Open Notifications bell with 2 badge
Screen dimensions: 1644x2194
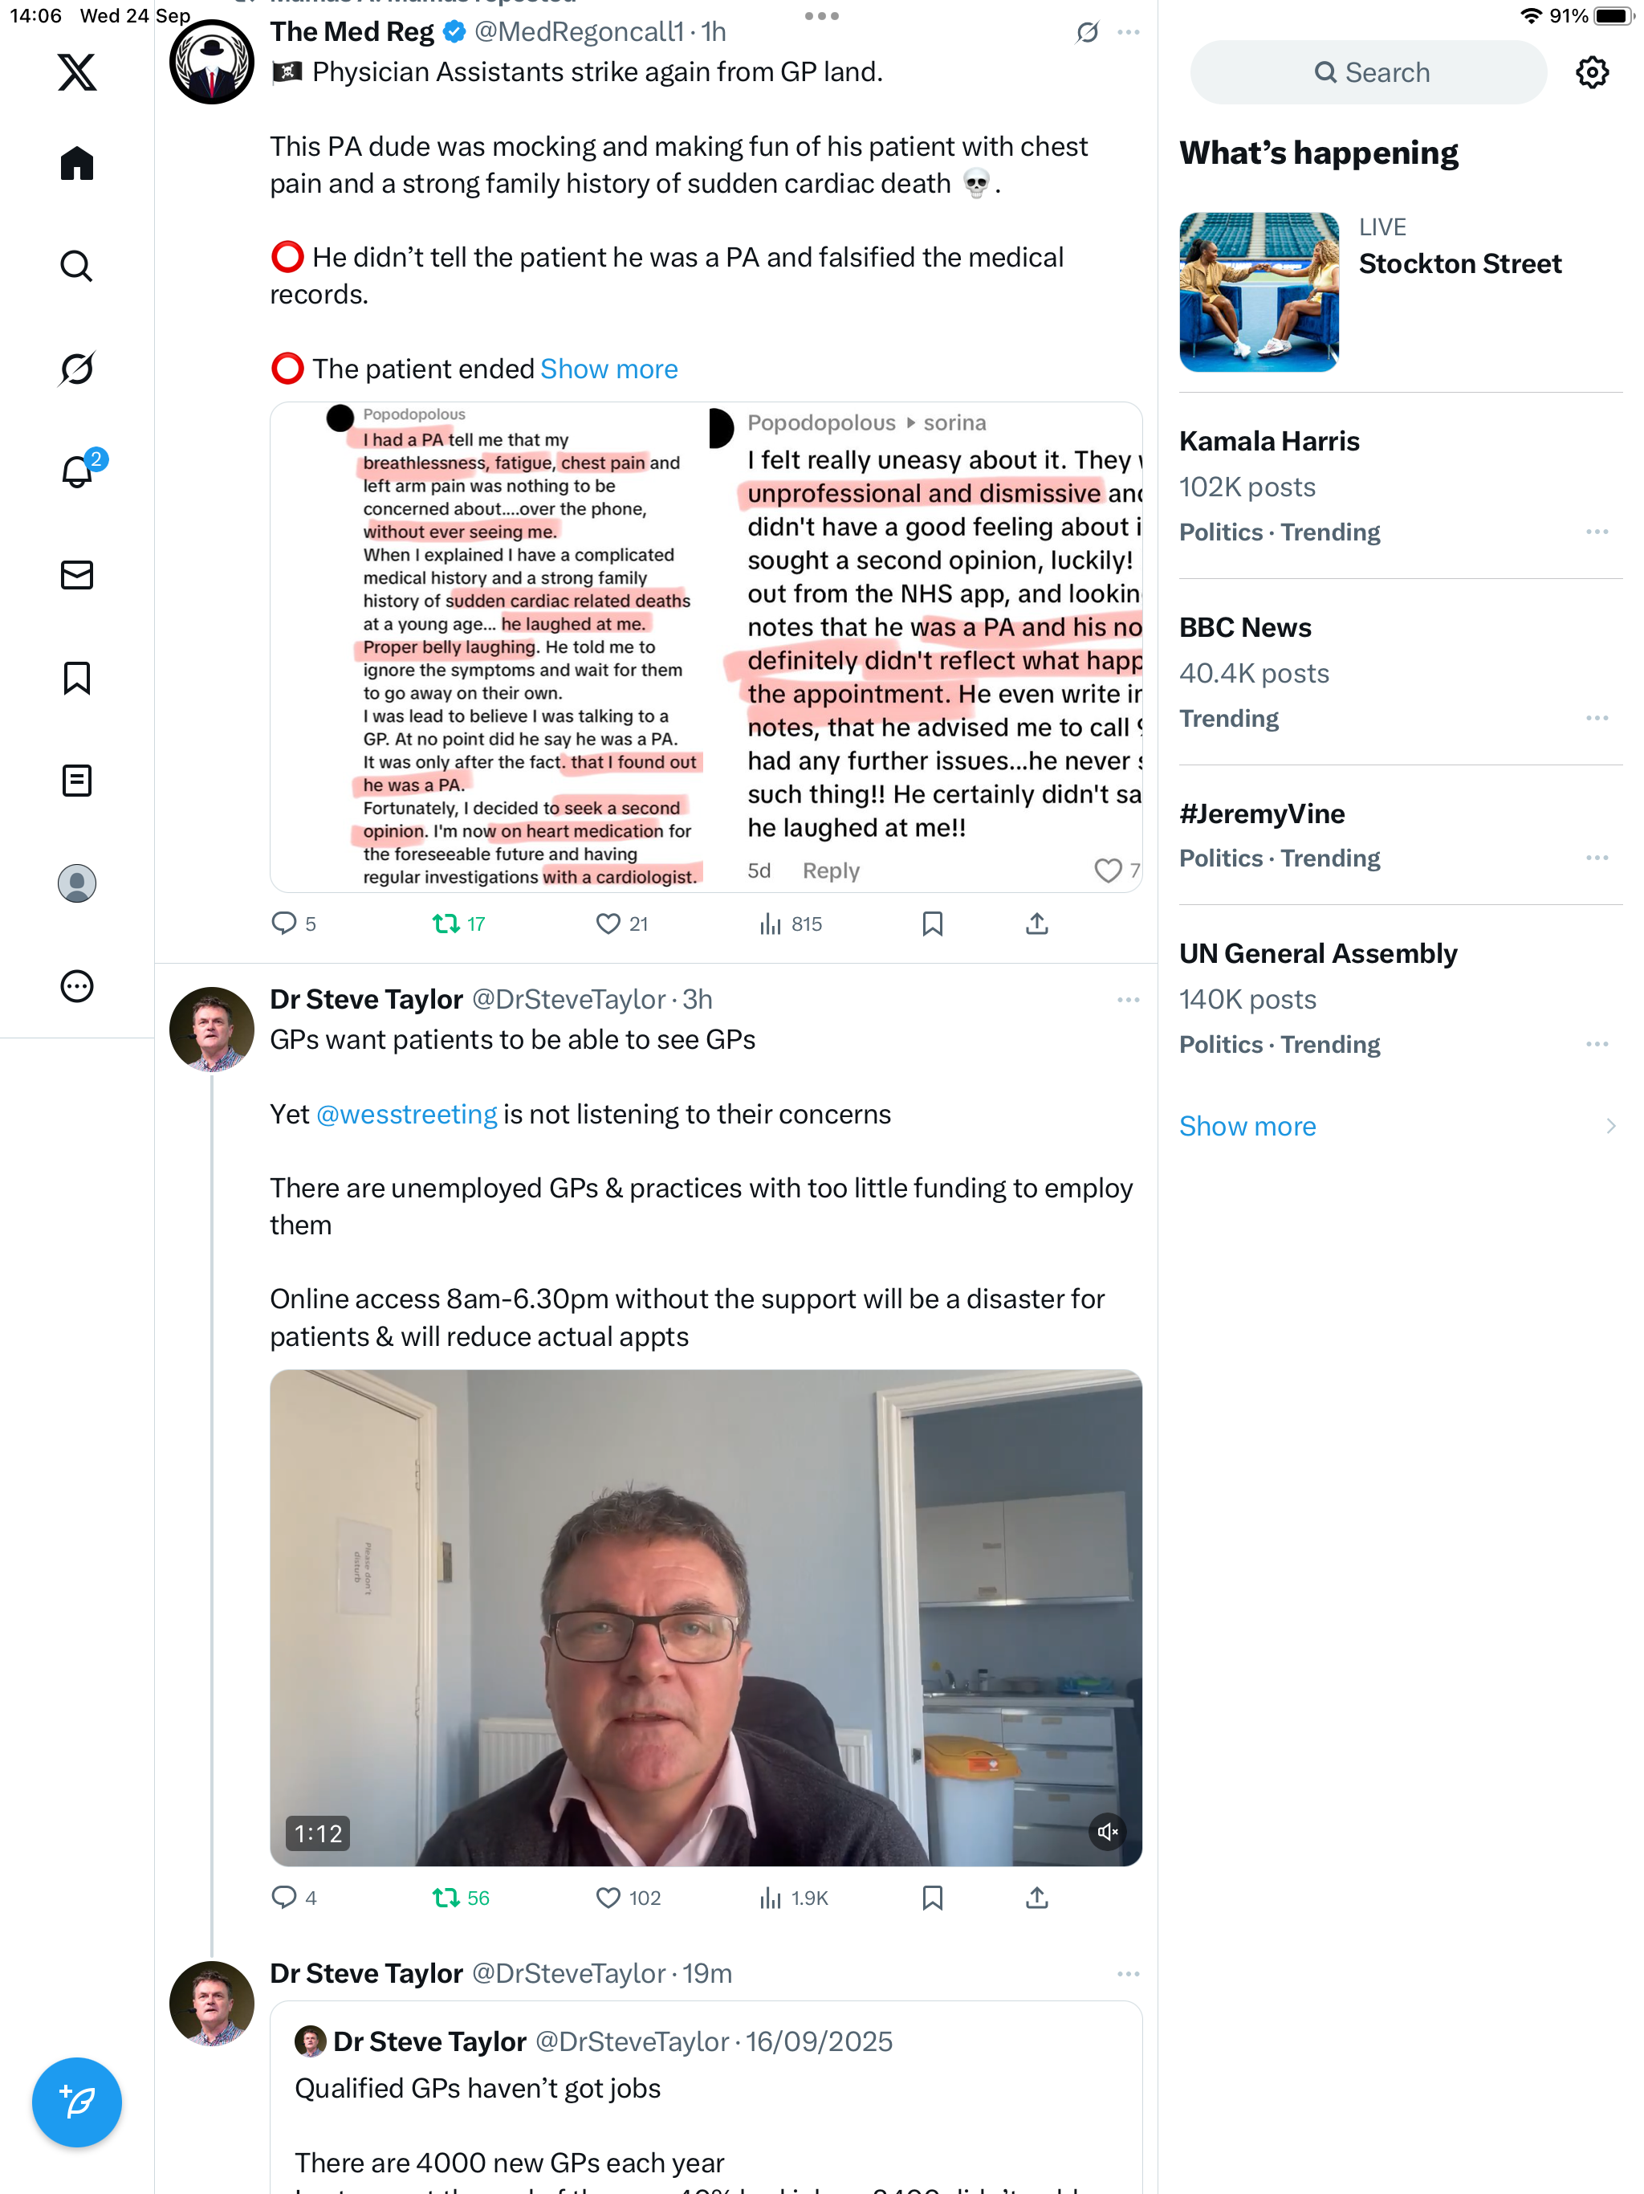(x=76, y=471)
